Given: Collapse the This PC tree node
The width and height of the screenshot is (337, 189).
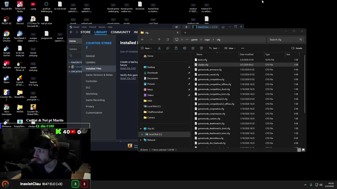Looking at the screenshot, I should [141, 129].
